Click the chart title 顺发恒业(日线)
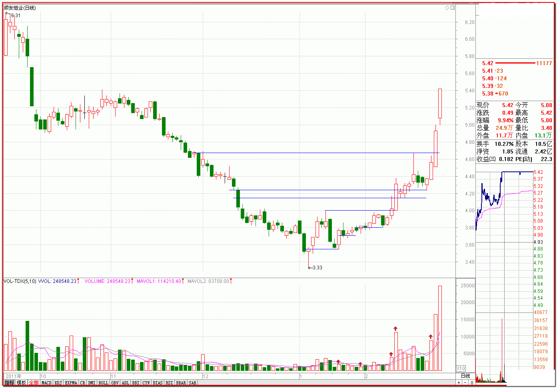Screen dimensions: 557x388 (20, 8)
